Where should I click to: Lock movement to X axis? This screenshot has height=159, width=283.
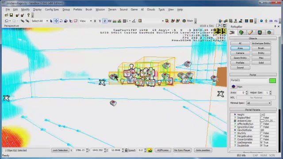(95, 21)
